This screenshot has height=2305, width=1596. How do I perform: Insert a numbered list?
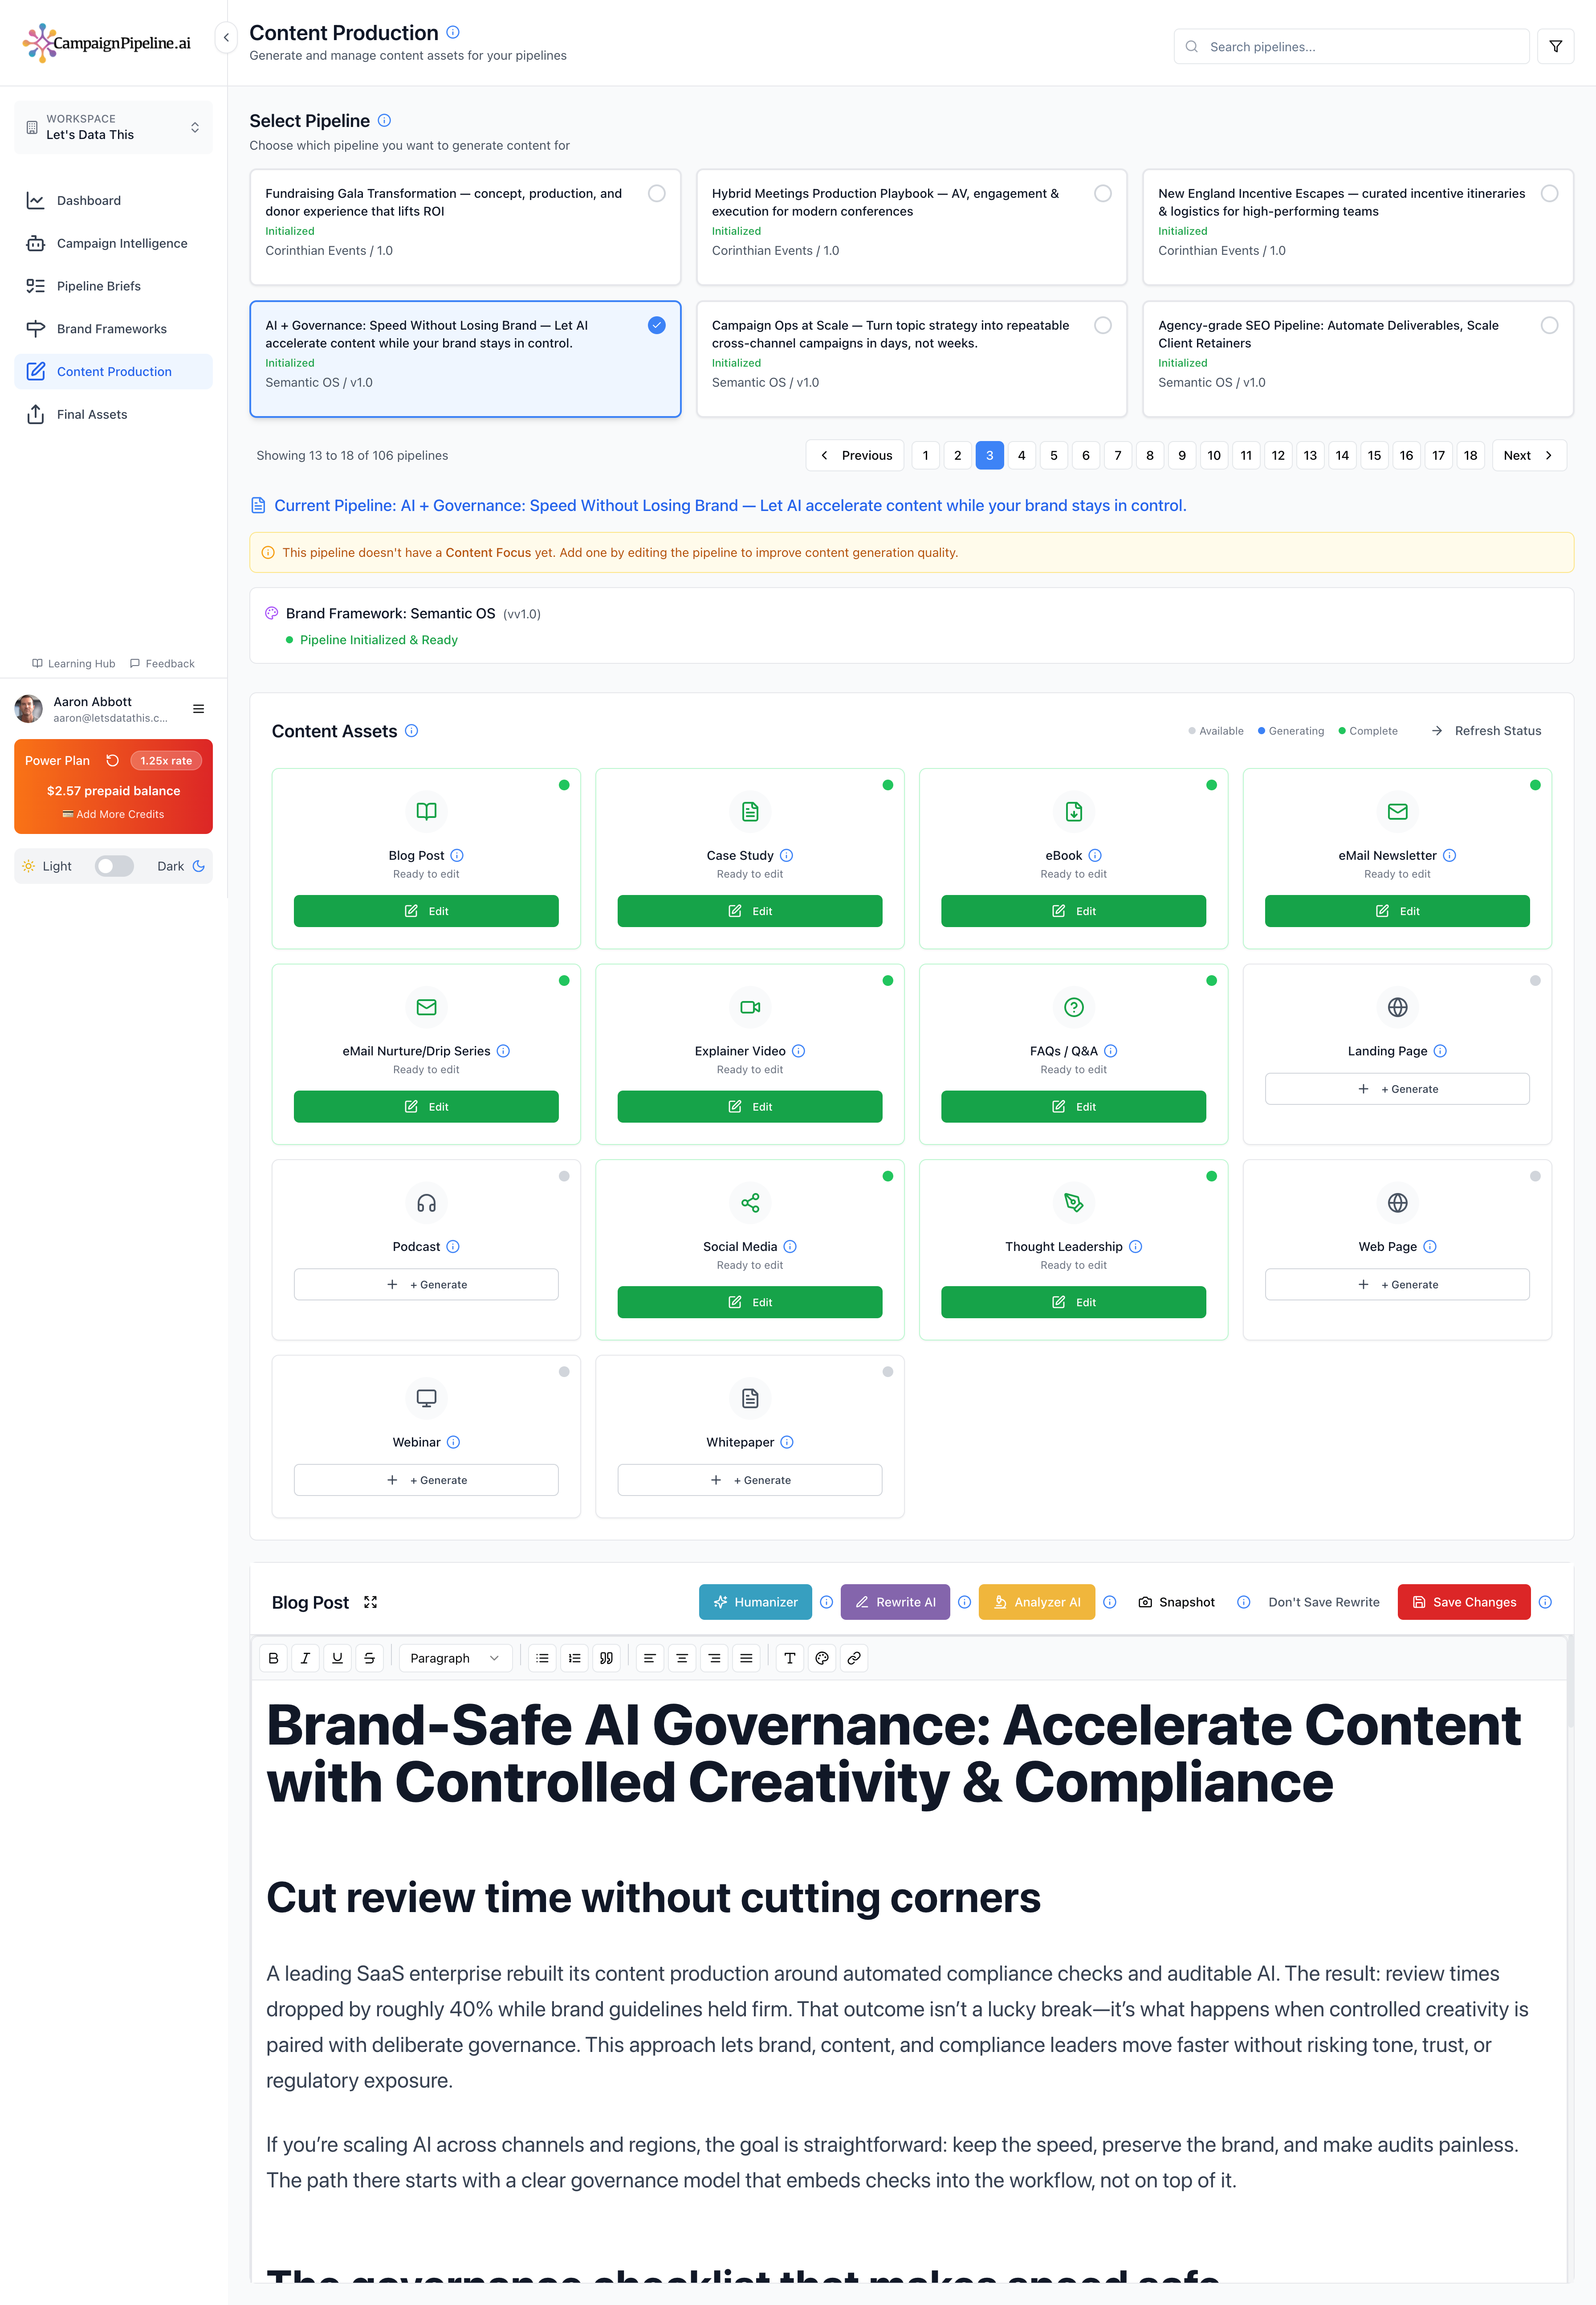pyautogui.click(x=574, y=1658)
